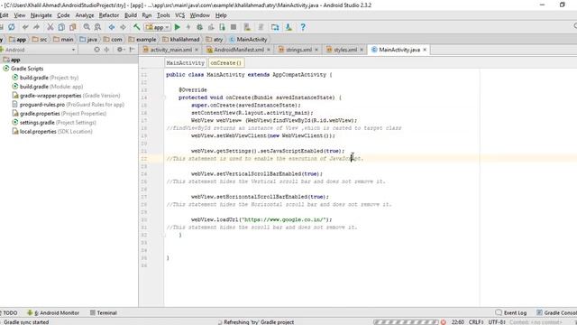Open the Refactor menu

(109, 15)
